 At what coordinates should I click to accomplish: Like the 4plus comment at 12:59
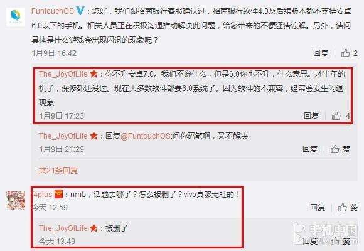click(x=348, y=207)
